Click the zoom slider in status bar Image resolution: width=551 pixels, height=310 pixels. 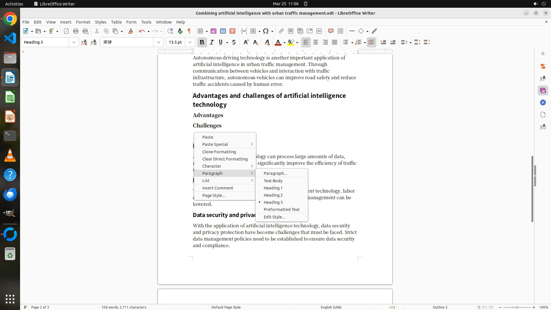517,307
